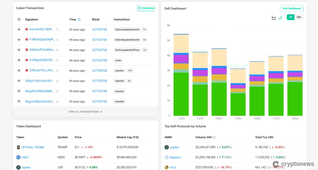Preview transaction 3Q9yhTGqYzuDV4Ef with eye icon
The image size is (318, 170).
(19, 81)
